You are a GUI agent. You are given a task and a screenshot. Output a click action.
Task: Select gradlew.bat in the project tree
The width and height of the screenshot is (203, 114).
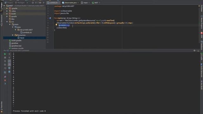point(15,46)
